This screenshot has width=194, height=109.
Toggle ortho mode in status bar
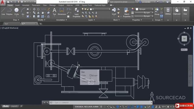(x=114, y=107)
